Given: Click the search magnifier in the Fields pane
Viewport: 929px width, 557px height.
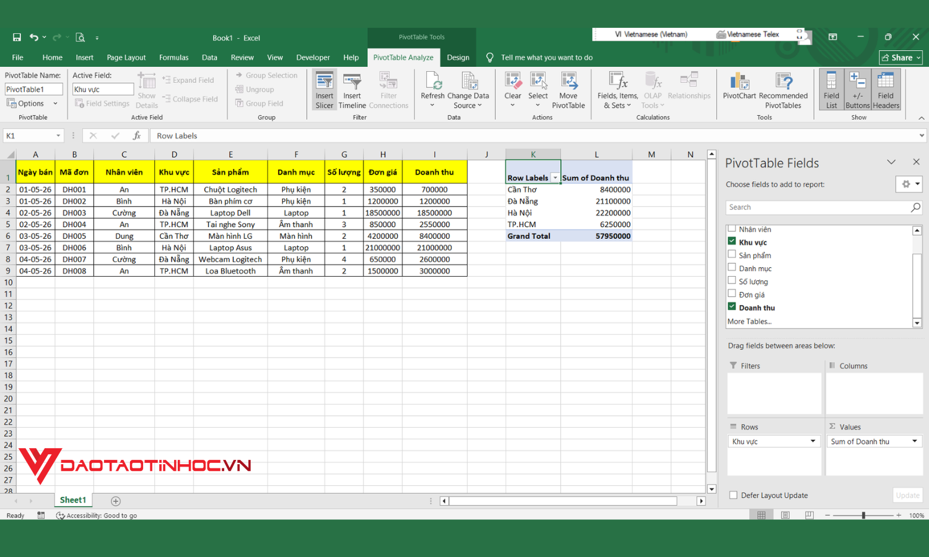Looking at the screenshot, I should 915,207.
